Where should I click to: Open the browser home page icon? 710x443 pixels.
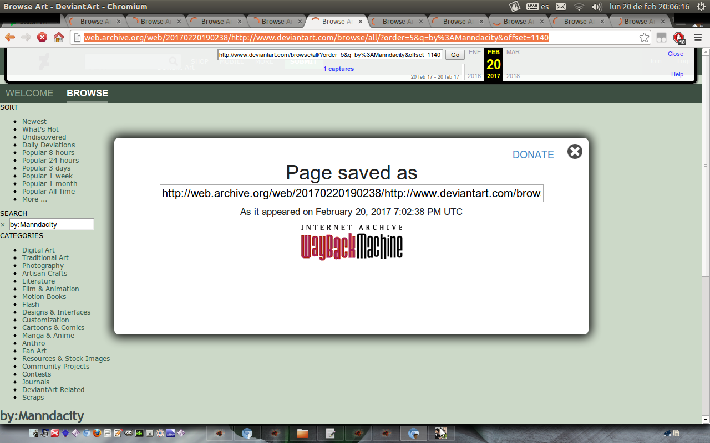59,38
